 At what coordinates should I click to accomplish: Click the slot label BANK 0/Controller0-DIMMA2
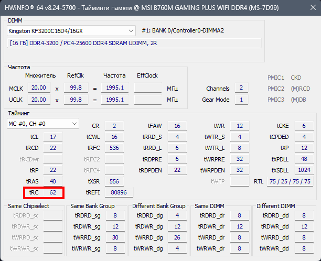pyautogui.click(x=188, y=30)
